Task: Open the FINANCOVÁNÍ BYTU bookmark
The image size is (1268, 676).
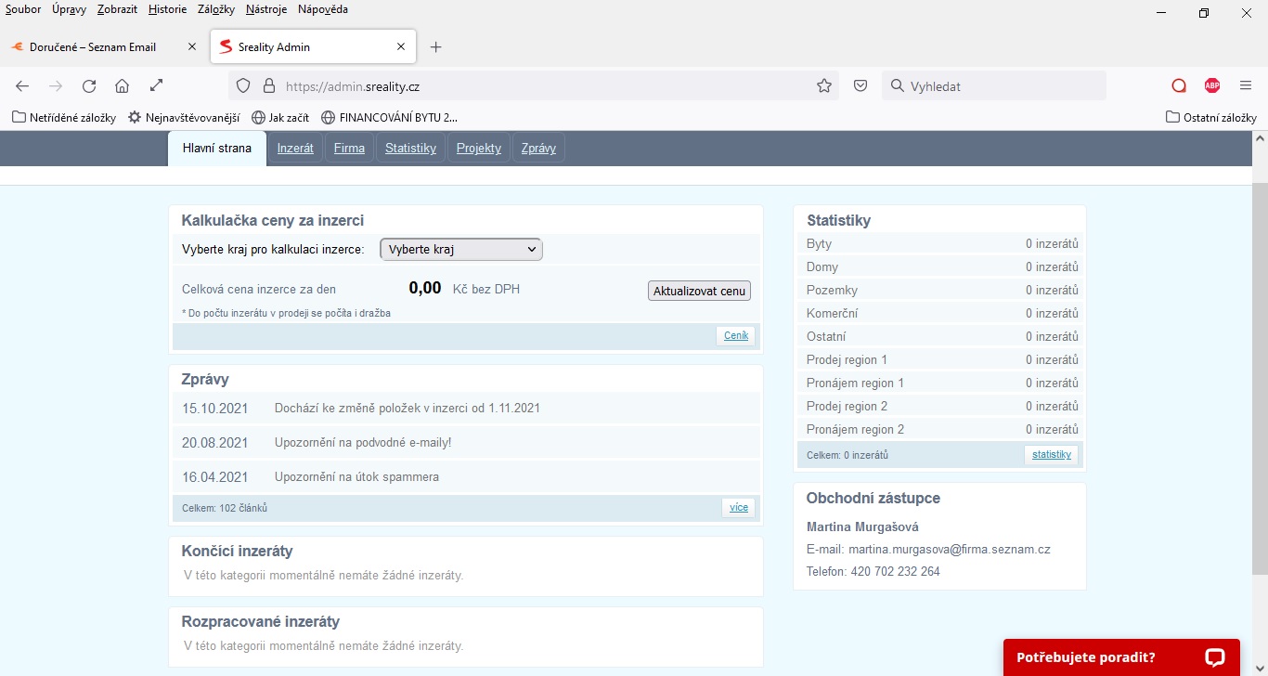Action: click(x=389, y=118)
